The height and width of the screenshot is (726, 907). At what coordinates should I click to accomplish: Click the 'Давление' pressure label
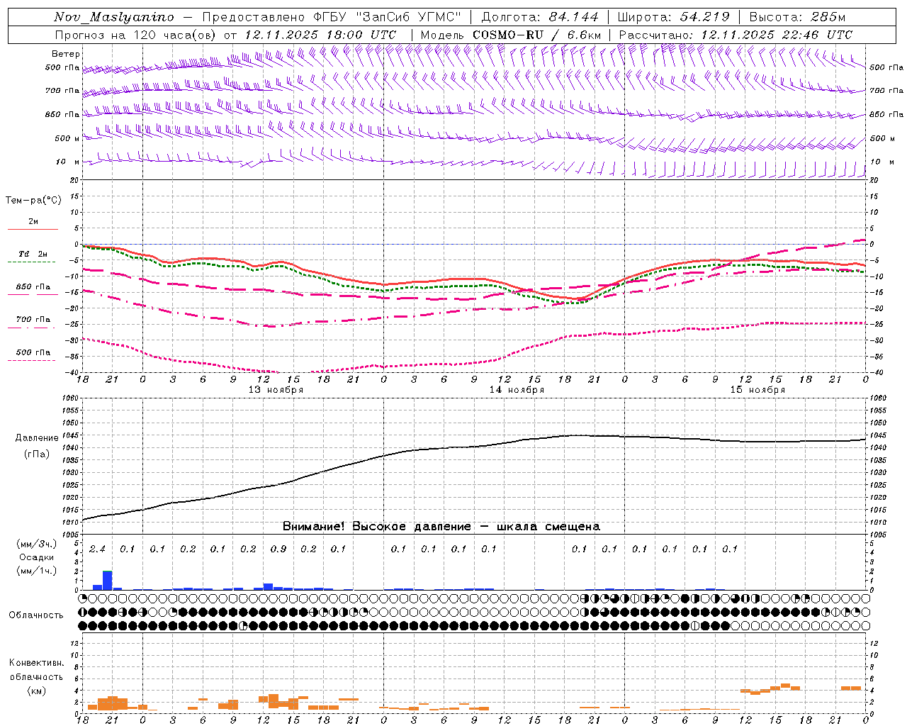[x=37, y=438]
